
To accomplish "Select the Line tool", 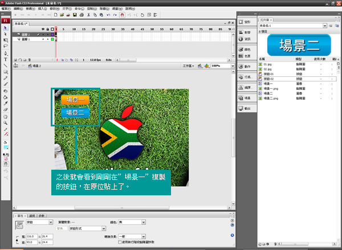I will pos(6,65).
